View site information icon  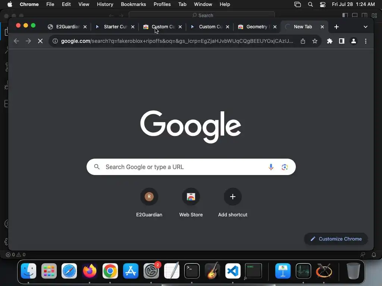(55, 41)
